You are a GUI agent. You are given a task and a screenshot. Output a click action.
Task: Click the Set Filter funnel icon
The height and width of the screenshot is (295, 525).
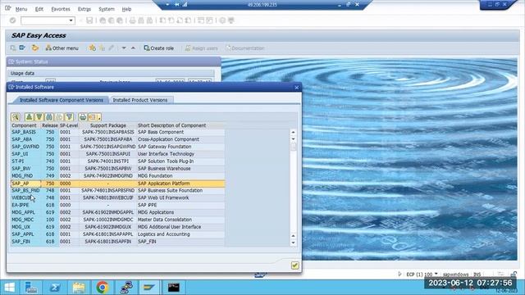[x=69, y=116]
